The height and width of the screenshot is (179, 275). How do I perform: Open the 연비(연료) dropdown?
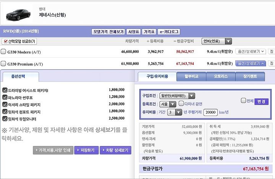pos(217,41)
